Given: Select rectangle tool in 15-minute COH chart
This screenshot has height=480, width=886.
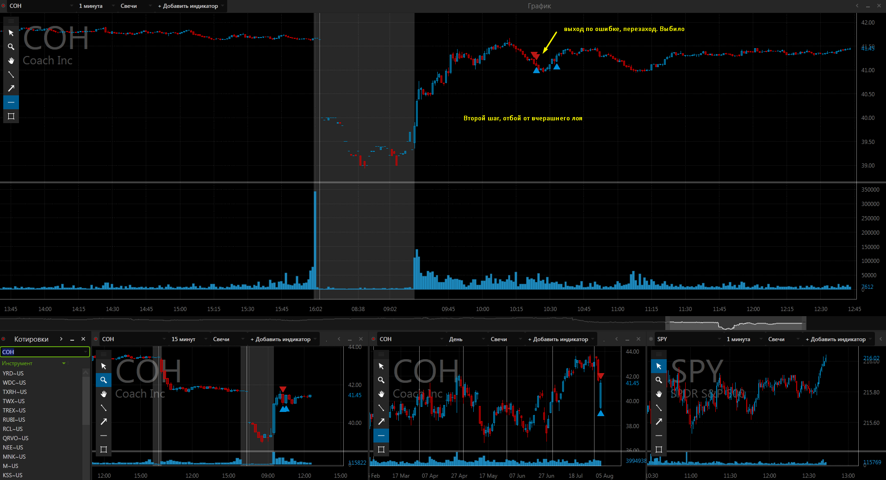Looking at the screenshot, I should (x=104, y=449).
